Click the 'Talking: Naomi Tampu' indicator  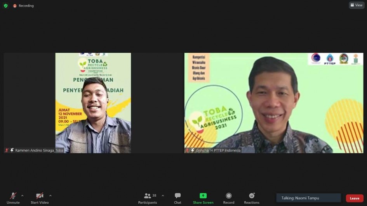click(x=308, y=198)
